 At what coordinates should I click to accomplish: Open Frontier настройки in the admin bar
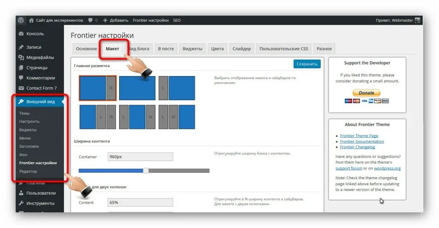tap(150, 20)
